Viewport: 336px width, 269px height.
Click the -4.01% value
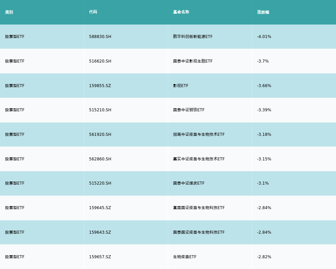tap(264, 37)
